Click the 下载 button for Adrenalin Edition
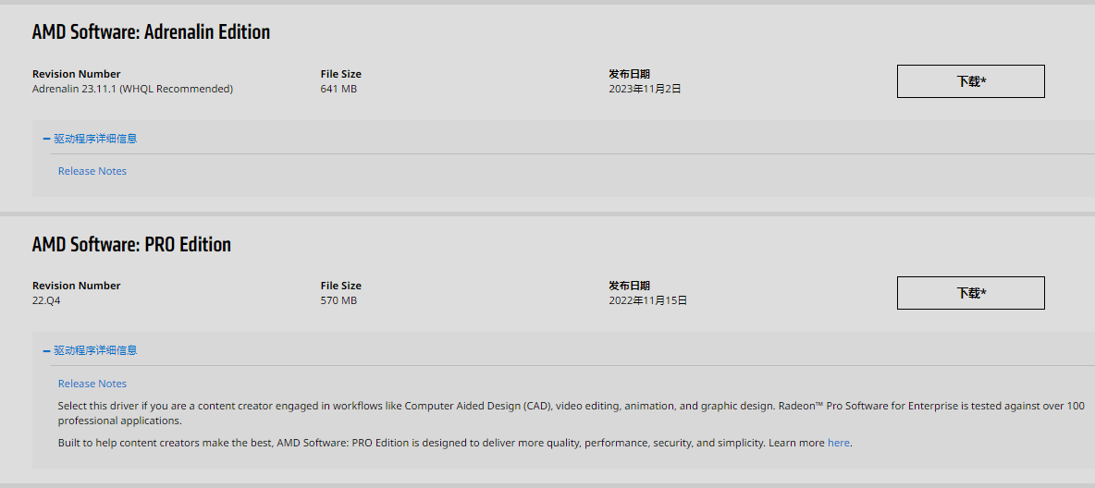Image resolution: width=1095 pixels, height=488 pixels. 970,81
